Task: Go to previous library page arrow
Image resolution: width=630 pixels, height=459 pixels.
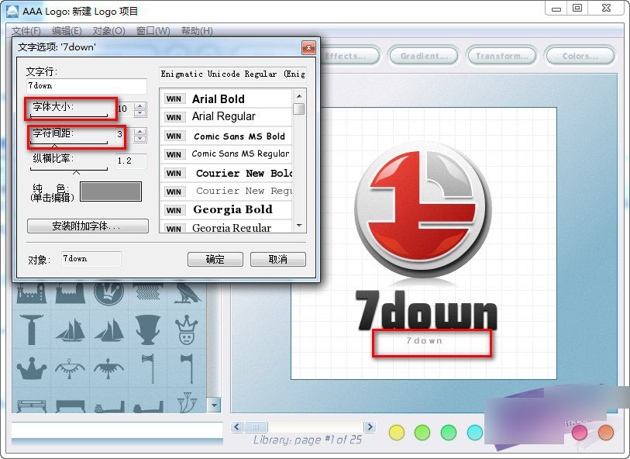Action: [237, 427]
